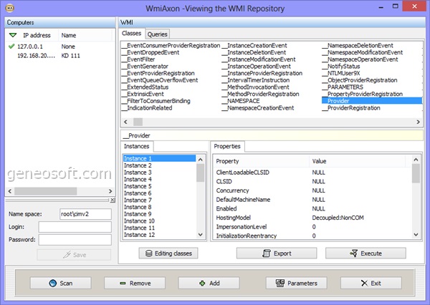Select computer 192.168.20 KD 111 row

coord(59,56)
